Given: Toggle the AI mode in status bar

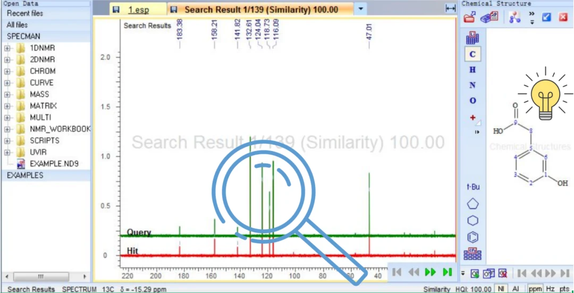Looking at the screenshot, I should (x=516, y=289).
